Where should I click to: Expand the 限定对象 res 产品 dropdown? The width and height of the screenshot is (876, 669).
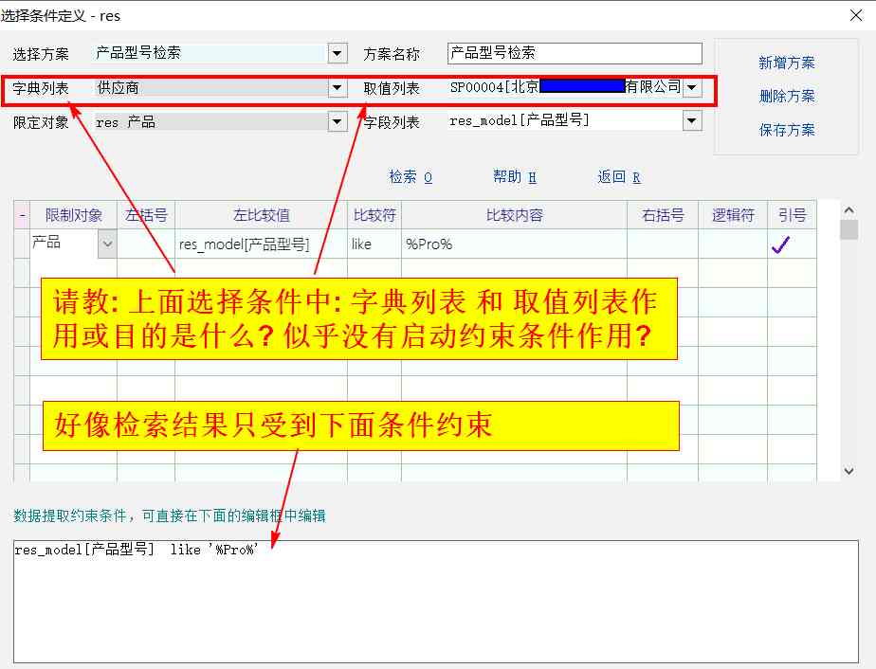pyautogui.click(x=338, y=121)
